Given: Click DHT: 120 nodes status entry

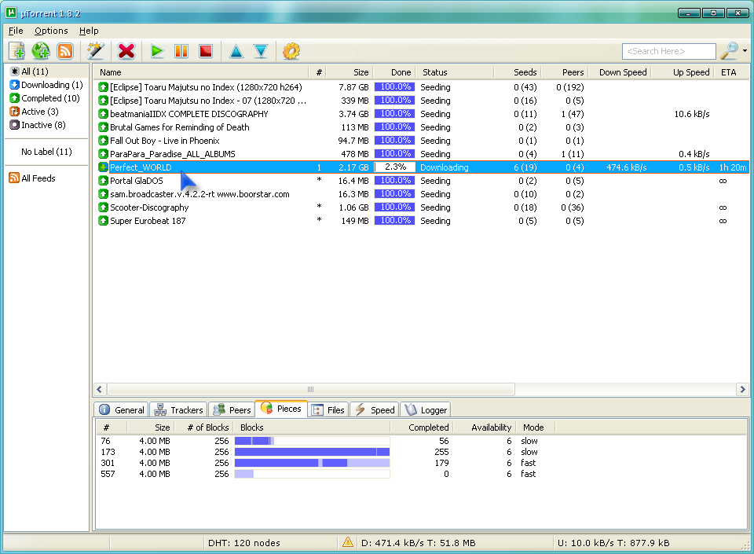Looking at the screenshot, I should pos(244,543).
